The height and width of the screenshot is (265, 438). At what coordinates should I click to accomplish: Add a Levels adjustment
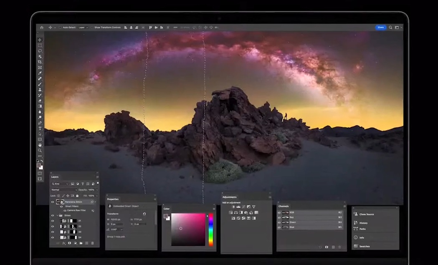238,207
